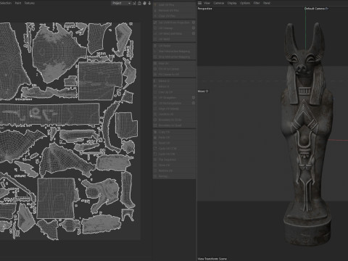
Task: Click Align UV Islands
Action: click(174, 109)
